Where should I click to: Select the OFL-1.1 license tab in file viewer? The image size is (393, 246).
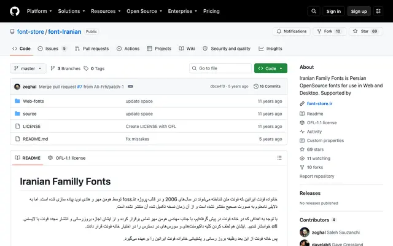(x=67, y=158)
